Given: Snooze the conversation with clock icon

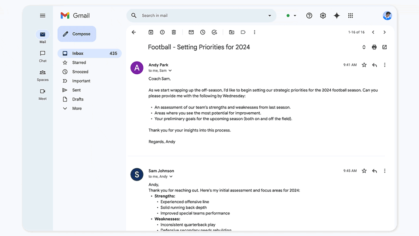Looking at the screenshot, I should click(x=203, y=32).
